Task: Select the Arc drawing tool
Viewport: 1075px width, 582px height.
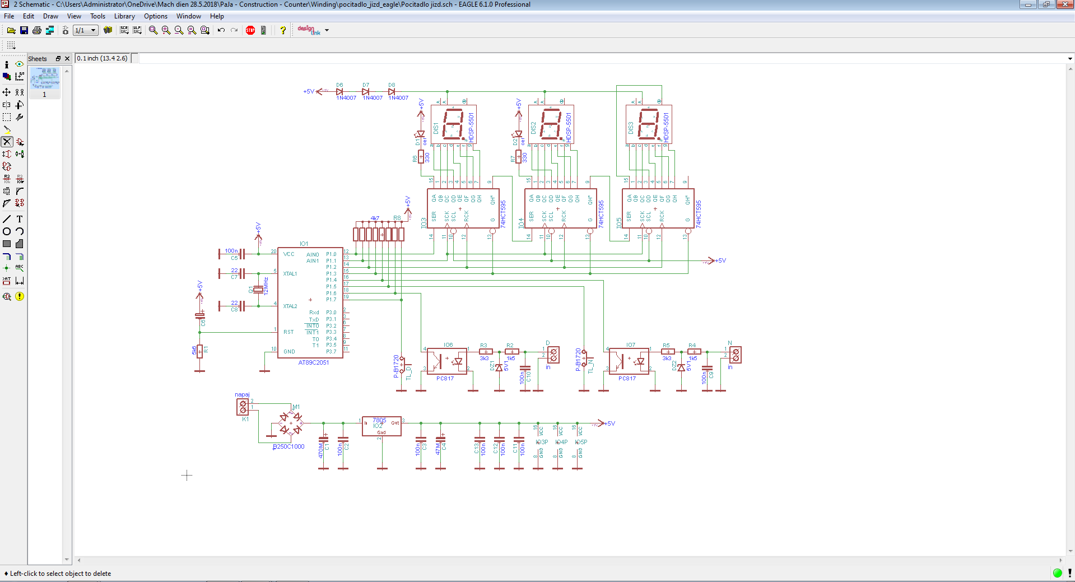Action: 20,231
